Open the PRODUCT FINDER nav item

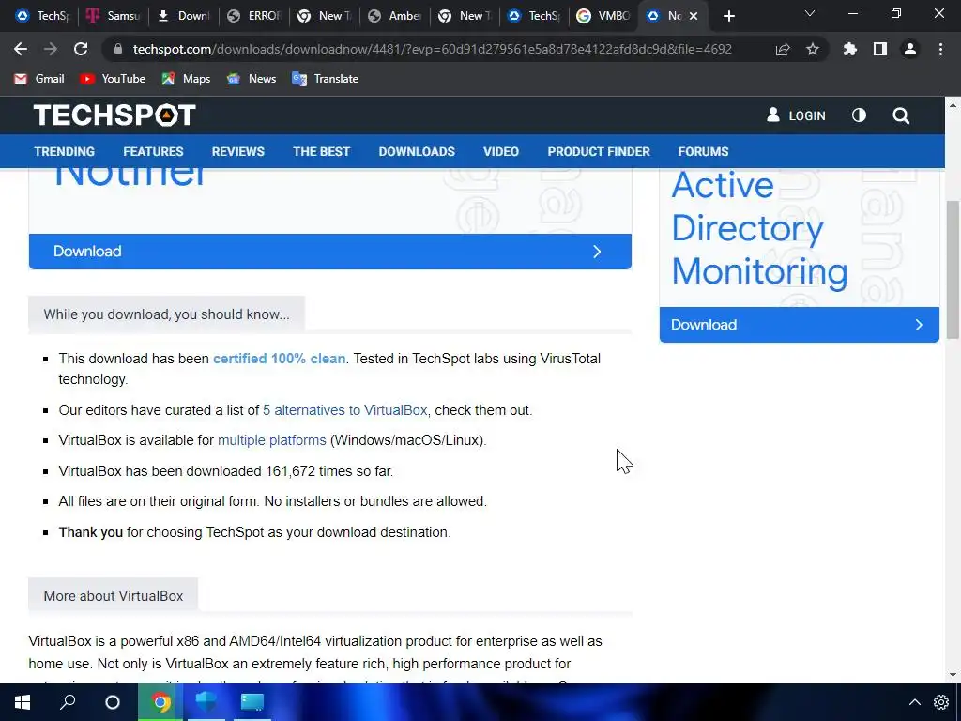[x=599, y=151]
